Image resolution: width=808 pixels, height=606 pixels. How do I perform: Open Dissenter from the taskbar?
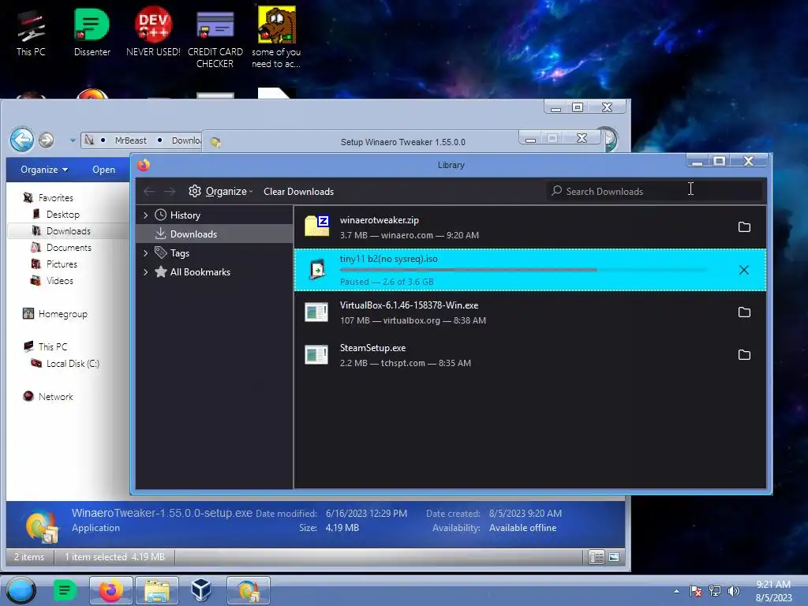pos(65,590)
